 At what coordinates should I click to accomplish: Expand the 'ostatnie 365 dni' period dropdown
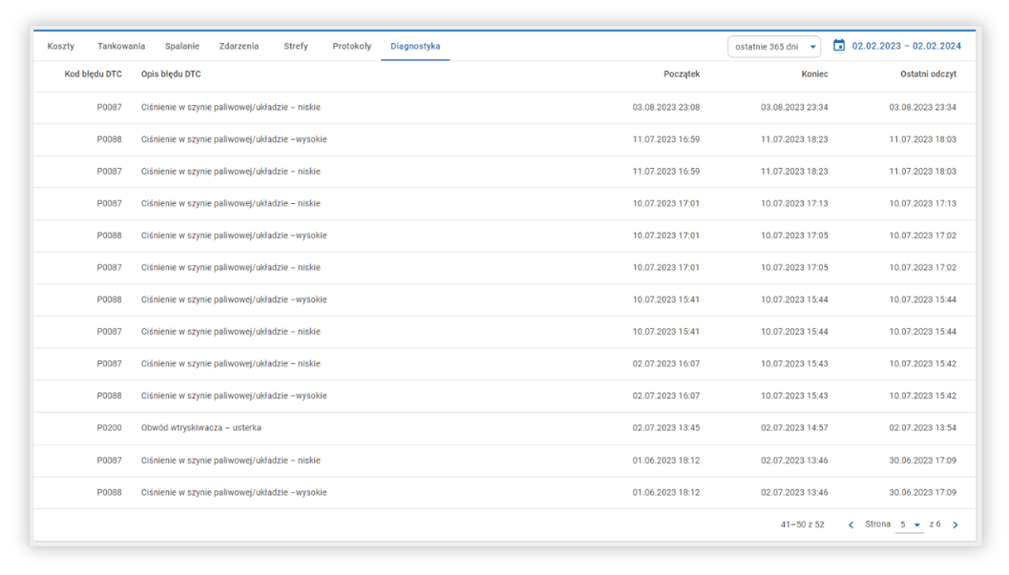(773, 47)
